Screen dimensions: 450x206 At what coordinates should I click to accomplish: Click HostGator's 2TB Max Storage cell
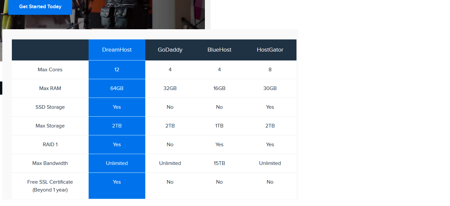click(x=270, y=126)
